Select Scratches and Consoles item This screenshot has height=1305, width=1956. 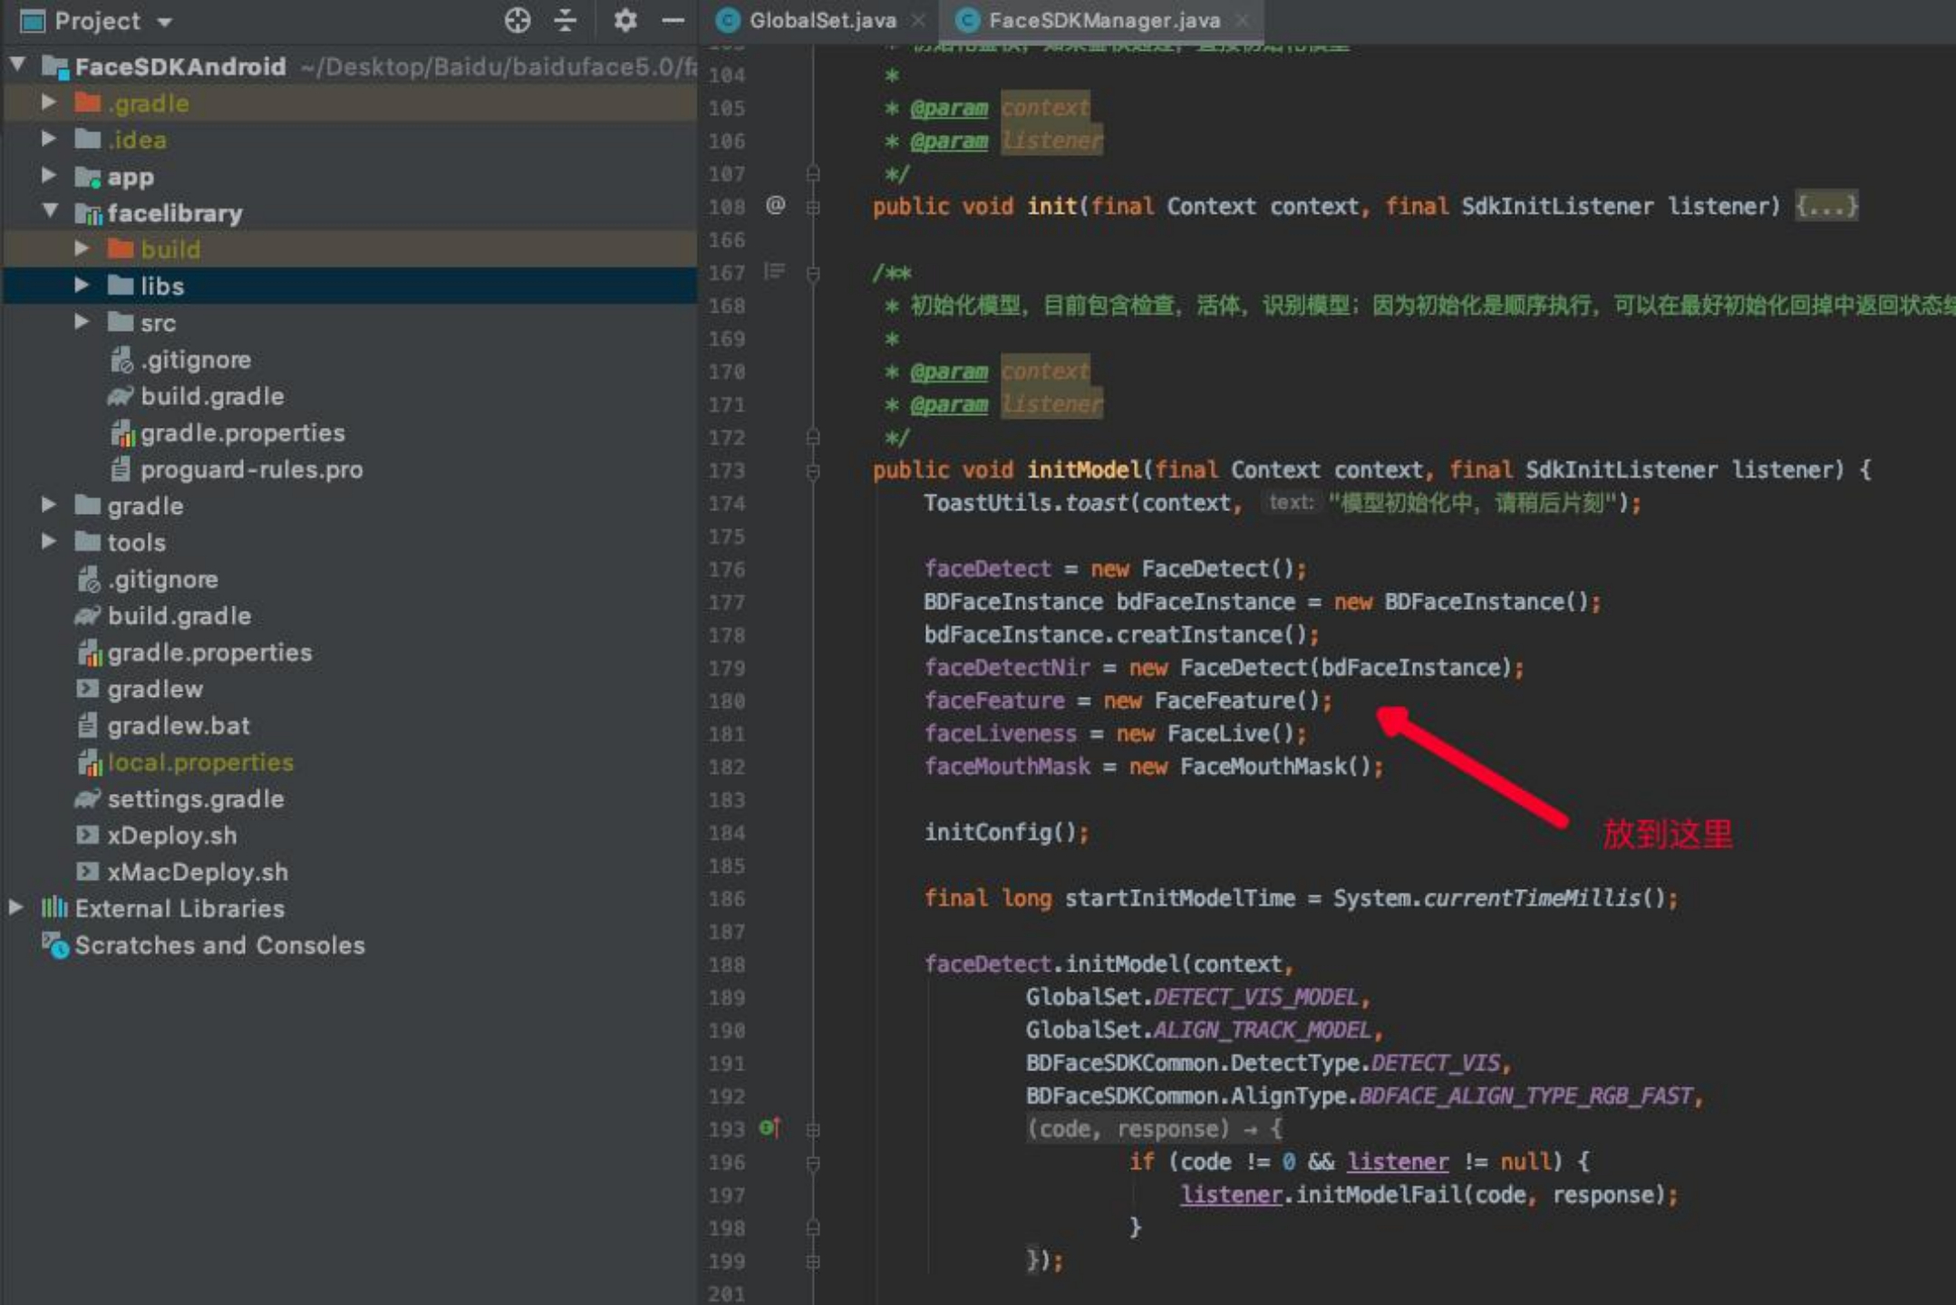(x=218, y=944)
